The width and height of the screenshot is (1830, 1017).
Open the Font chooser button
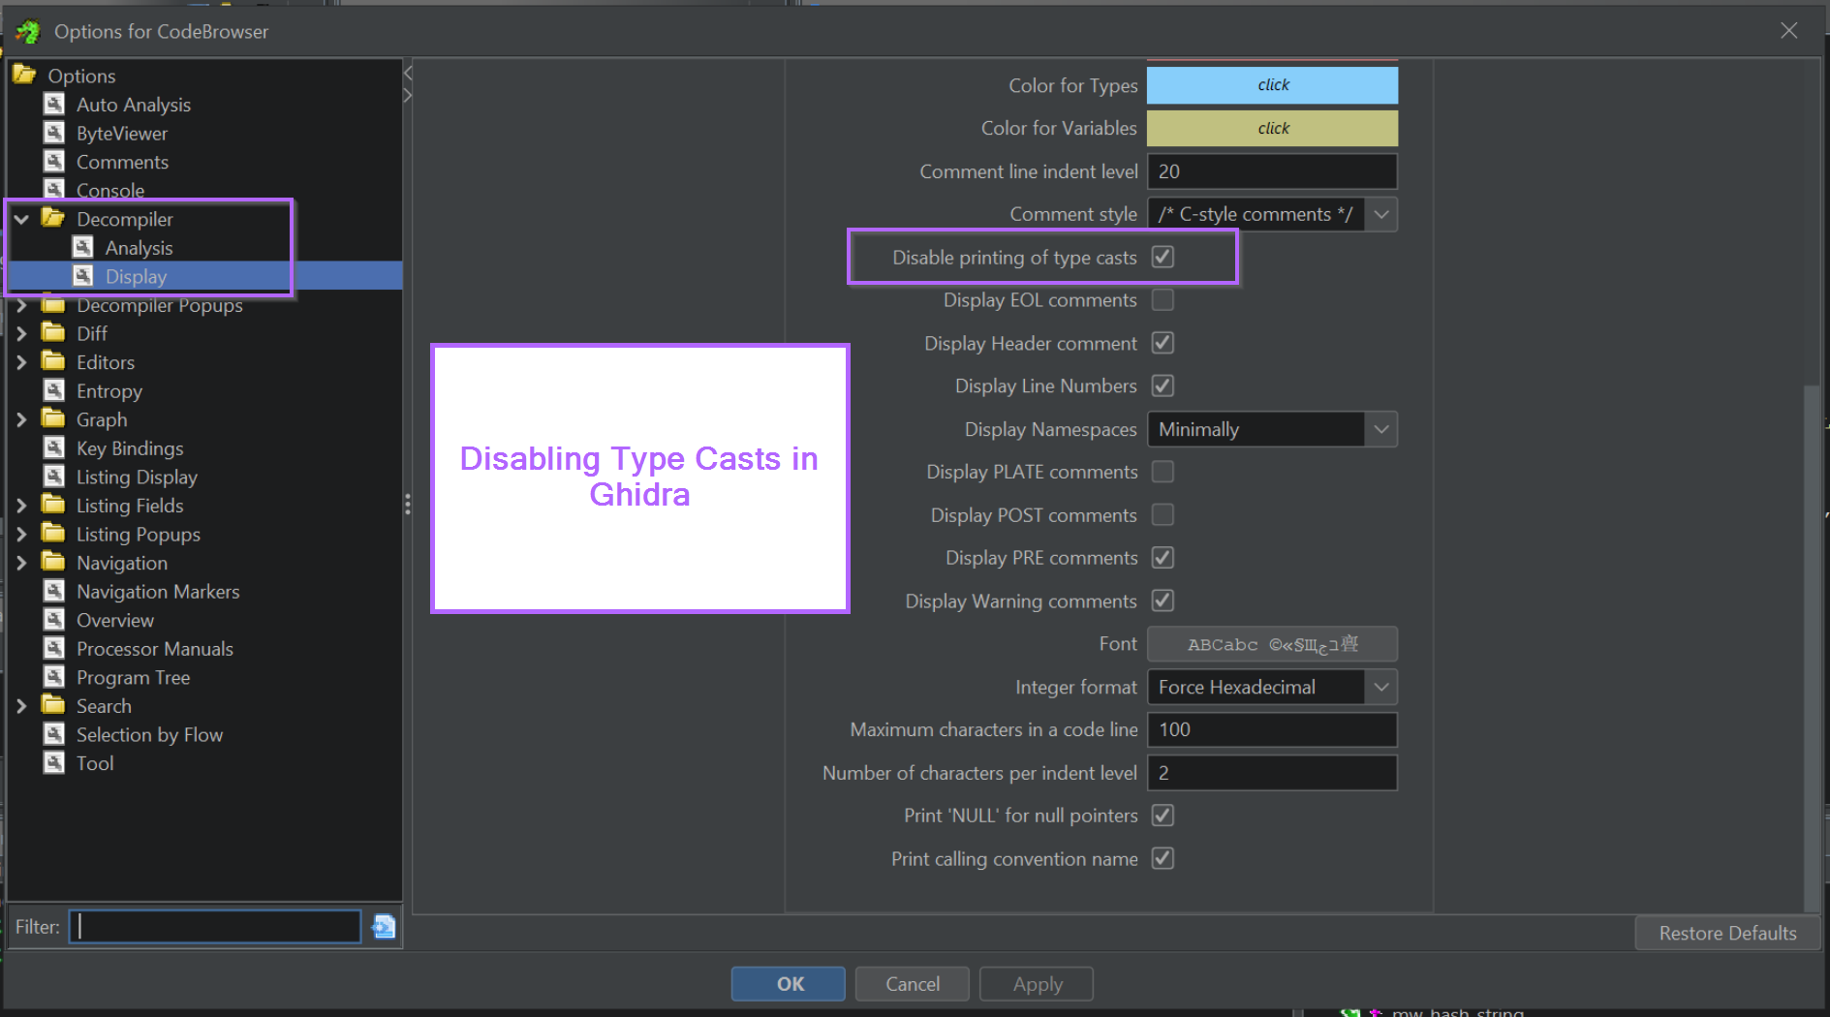[x=1272, y=644]
